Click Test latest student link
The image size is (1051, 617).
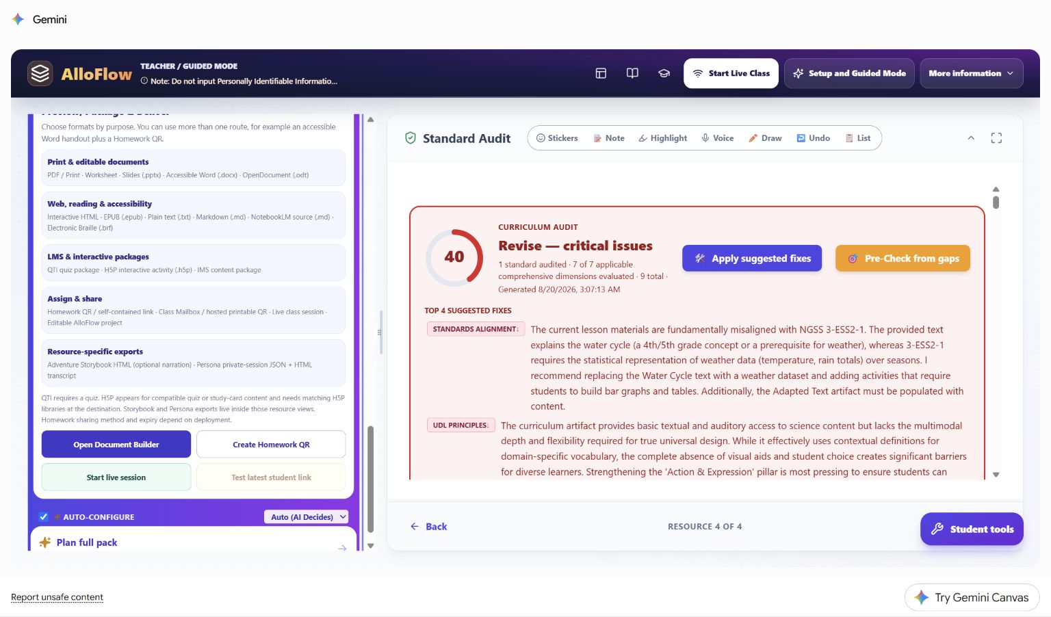click(271, 477)
